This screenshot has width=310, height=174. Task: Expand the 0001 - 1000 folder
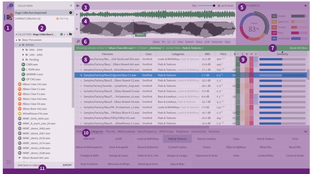point(23,50)
